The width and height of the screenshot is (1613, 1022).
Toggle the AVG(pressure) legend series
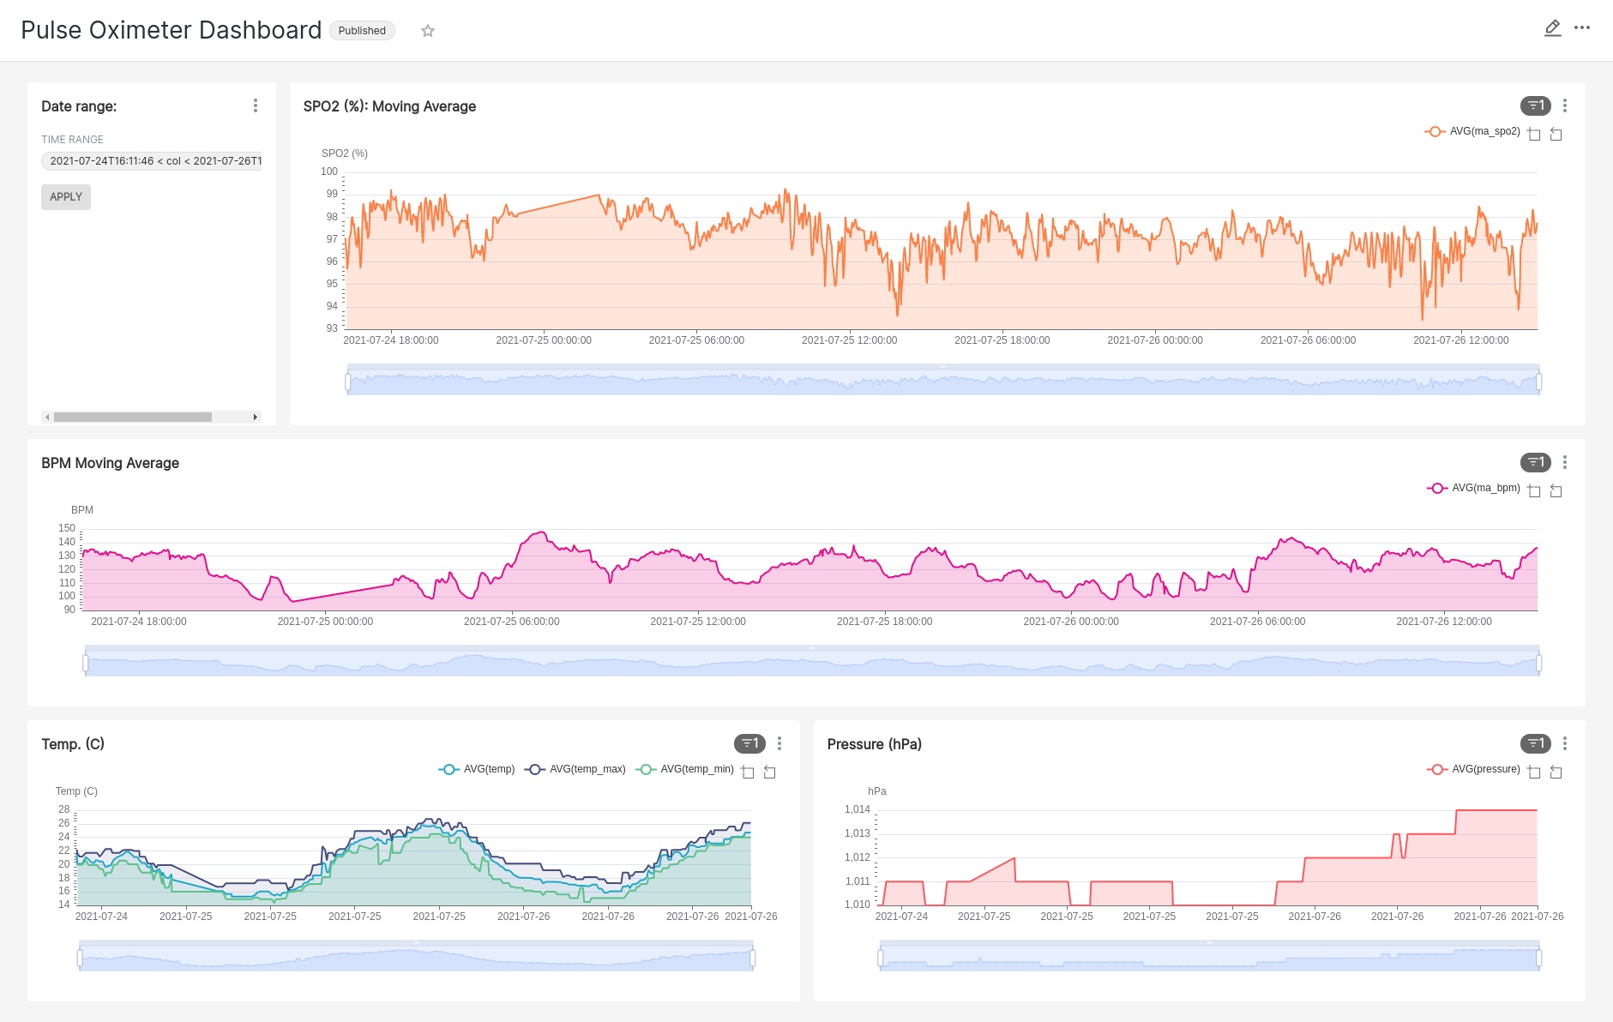tap(1473, 769)
